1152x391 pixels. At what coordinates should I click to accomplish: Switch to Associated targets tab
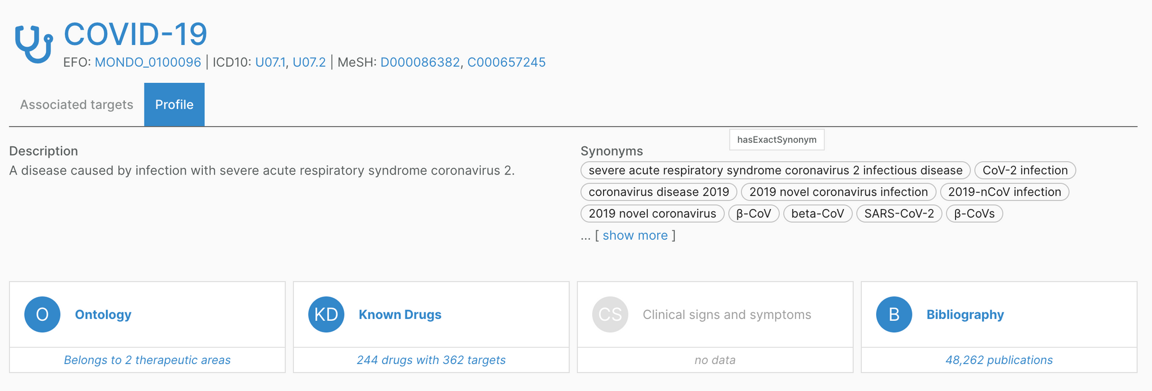click(77, 105)
